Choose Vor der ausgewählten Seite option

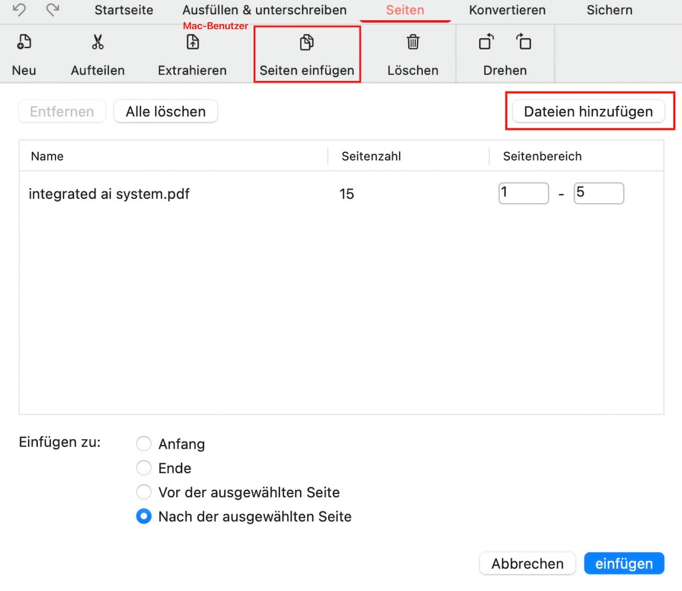(144, 492)
